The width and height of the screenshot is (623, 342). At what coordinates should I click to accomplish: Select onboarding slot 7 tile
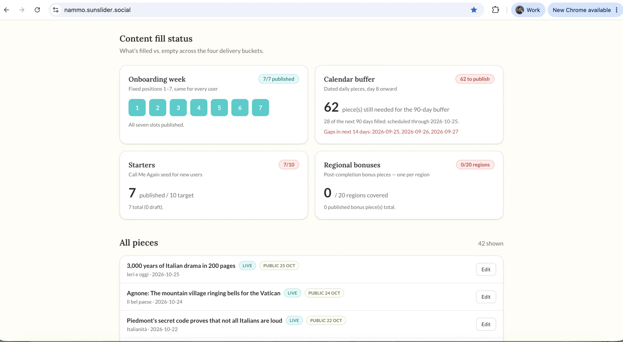click(260, 107)
